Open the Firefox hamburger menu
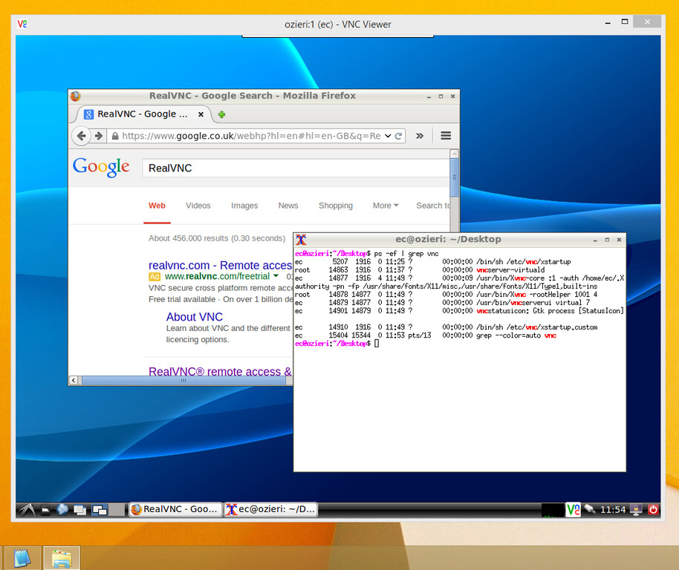679x570 pixels. point(444,136)
